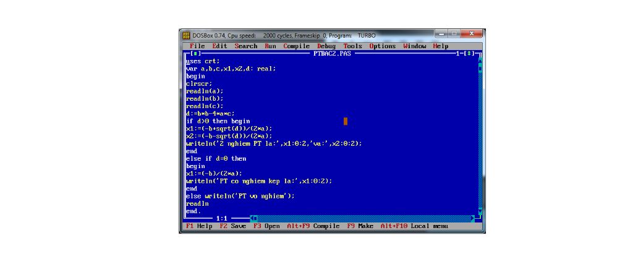Click the 'else writeln('PT vo nghiem');' line
Image resolution: width=633 pixels, height=275 pixels.
pyautogui.click(x=240, y=197)
